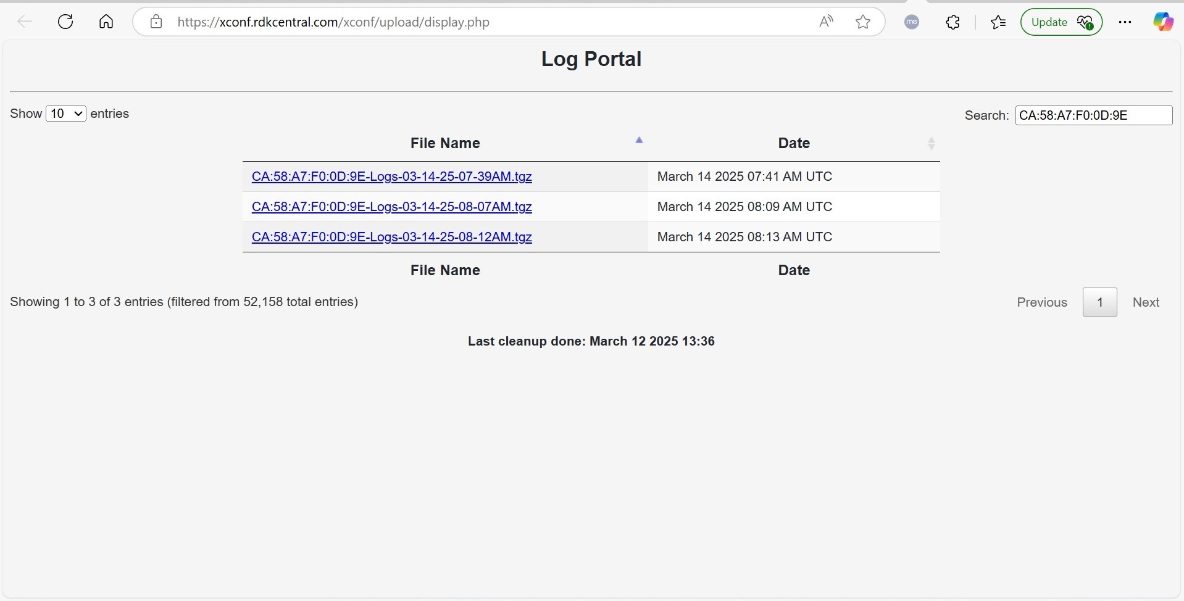Image resolution: width=1184 pixels, height=601 pixels.
Task: Expand the Show entries dropdown
Action: [x=66, y=114]
